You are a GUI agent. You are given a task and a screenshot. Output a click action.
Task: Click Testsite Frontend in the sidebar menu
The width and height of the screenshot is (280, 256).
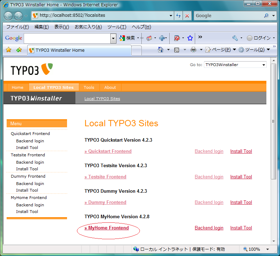[28, 155]
